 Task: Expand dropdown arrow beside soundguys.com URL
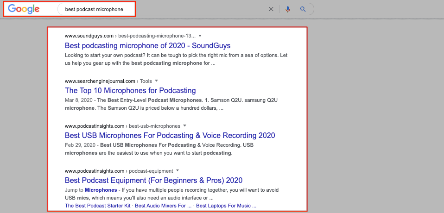pyautogui.click(x=200, y=36)
